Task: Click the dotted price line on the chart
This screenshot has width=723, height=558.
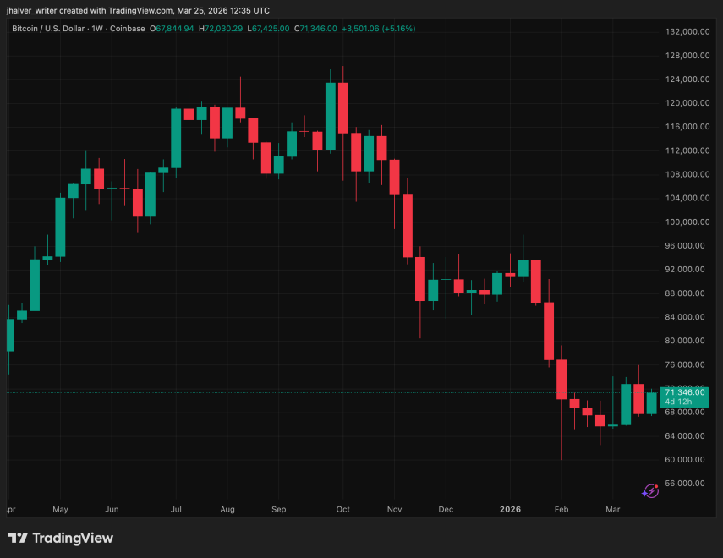Action: click(254, 392)
